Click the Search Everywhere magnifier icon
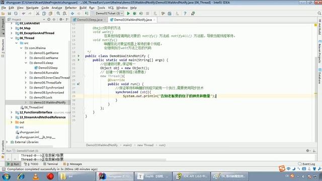 [x=319, y=14]
